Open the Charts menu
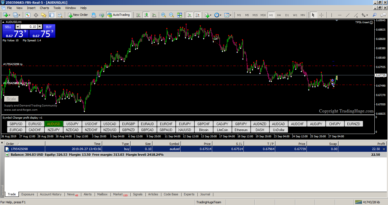The image size is (388, 205). point(44,8)
